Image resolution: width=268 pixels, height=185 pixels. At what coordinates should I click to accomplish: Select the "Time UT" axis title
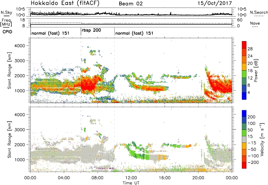pyautogui.click(x=131, y=183)
